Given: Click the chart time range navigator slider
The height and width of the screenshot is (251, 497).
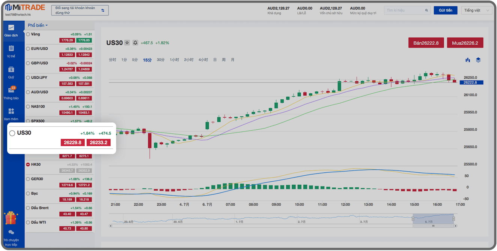Looking at the screenshot, I should pos(433,219).
